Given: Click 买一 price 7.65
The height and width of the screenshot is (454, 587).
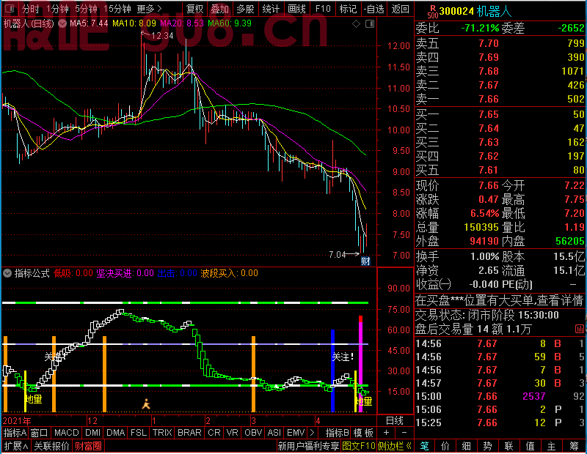Looking at the screenshot, I should (489, 114).
